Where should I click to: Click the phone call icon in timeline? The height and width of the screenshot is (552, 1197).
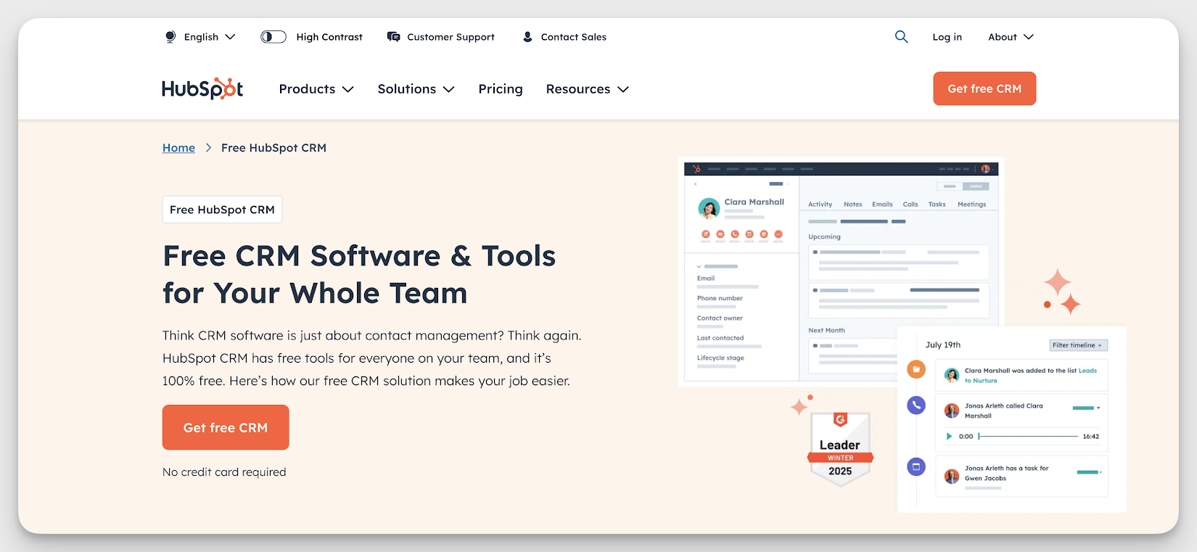point(916,405)
